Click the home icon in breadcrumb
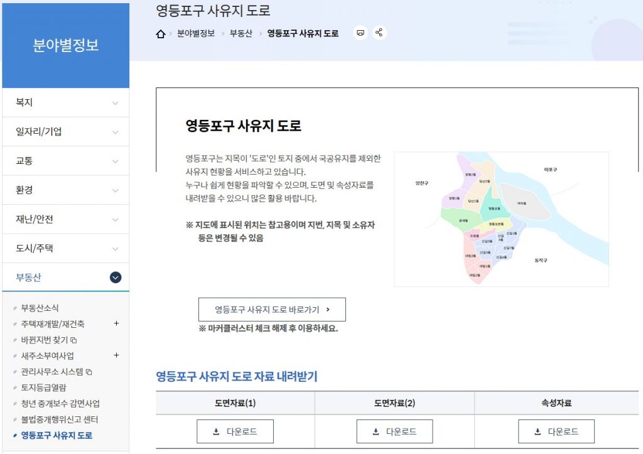The height and width of the screenshot is (454, 643). 161,34
